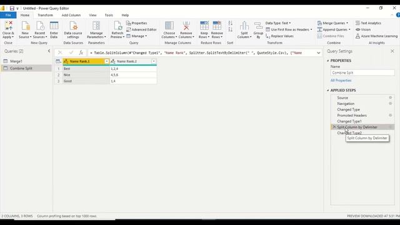Click the formula bar text
Image resolution: width=400 pixels, height=225 pixels.
click(196, 52)
